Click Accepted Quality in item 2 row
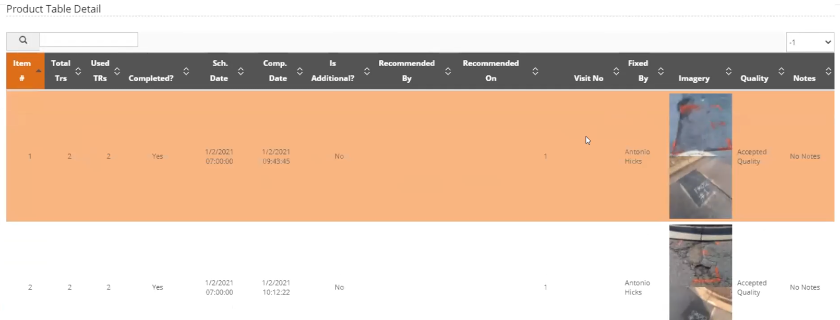 (x=752, y=288)
